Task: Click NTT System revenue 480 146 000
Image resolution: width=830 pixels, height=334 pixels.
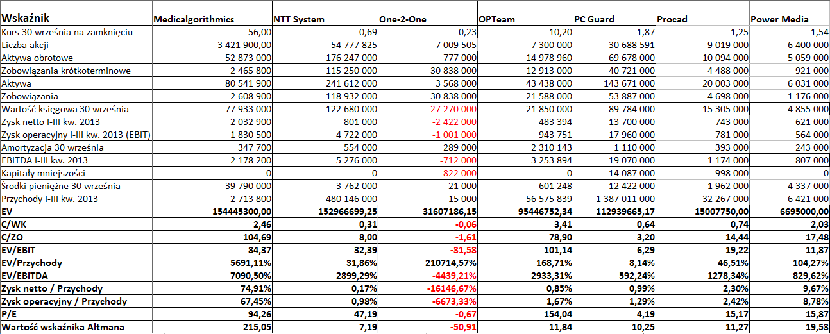Action: 325,199
